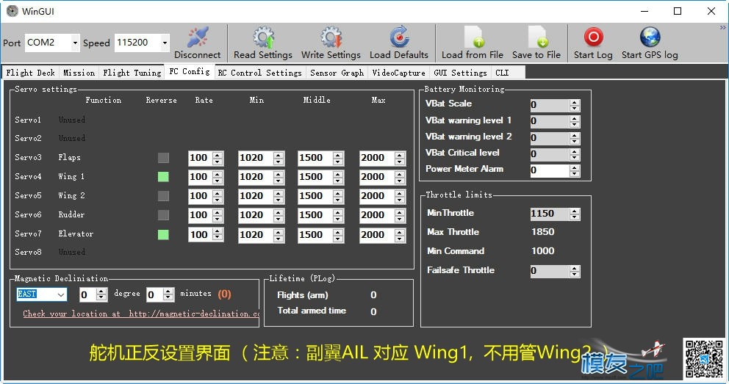Click Servo6 Rudder Rate value field
The height and width of the screenshot is (384, 729).
(200, 215)
